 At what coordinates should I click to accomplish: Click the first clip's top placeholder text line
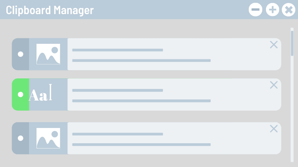click(118, 50)
